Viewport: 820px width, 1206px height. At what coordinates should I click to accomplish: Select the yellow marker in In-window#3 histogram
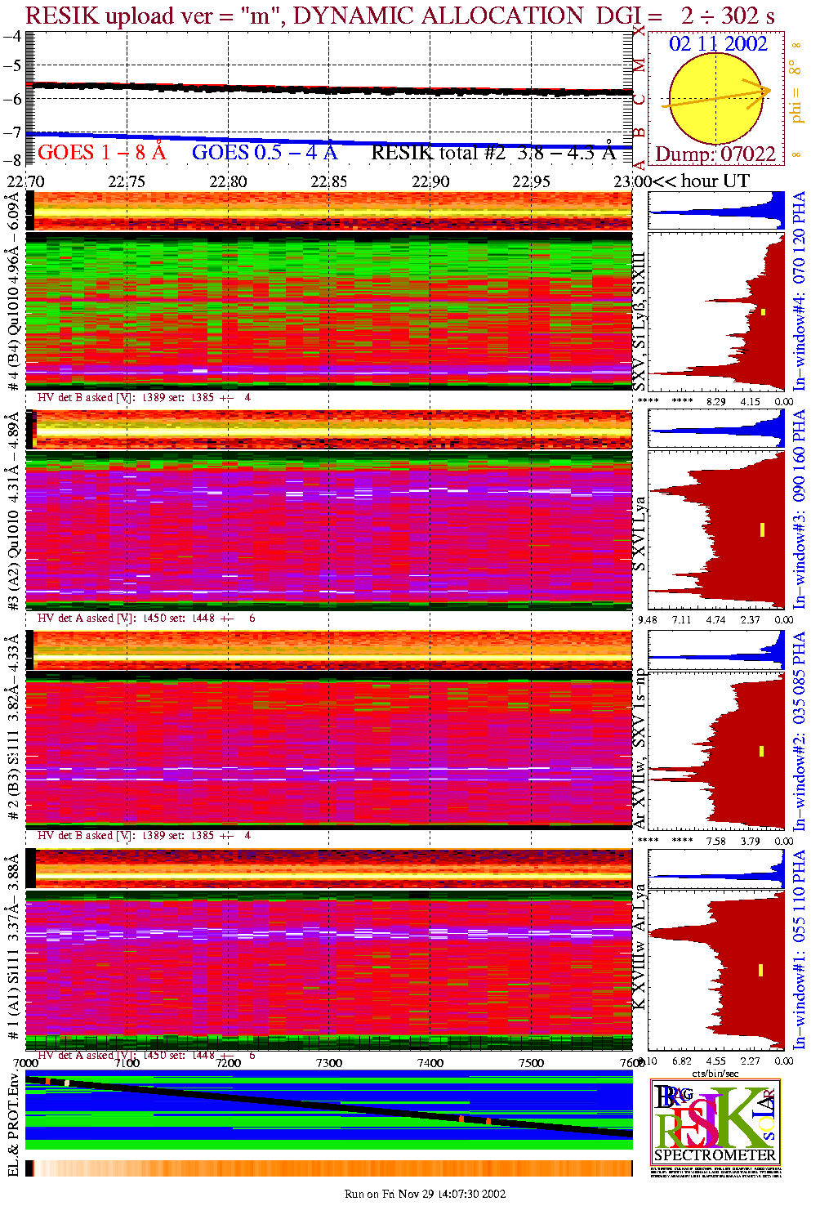[x=762, y=529]
